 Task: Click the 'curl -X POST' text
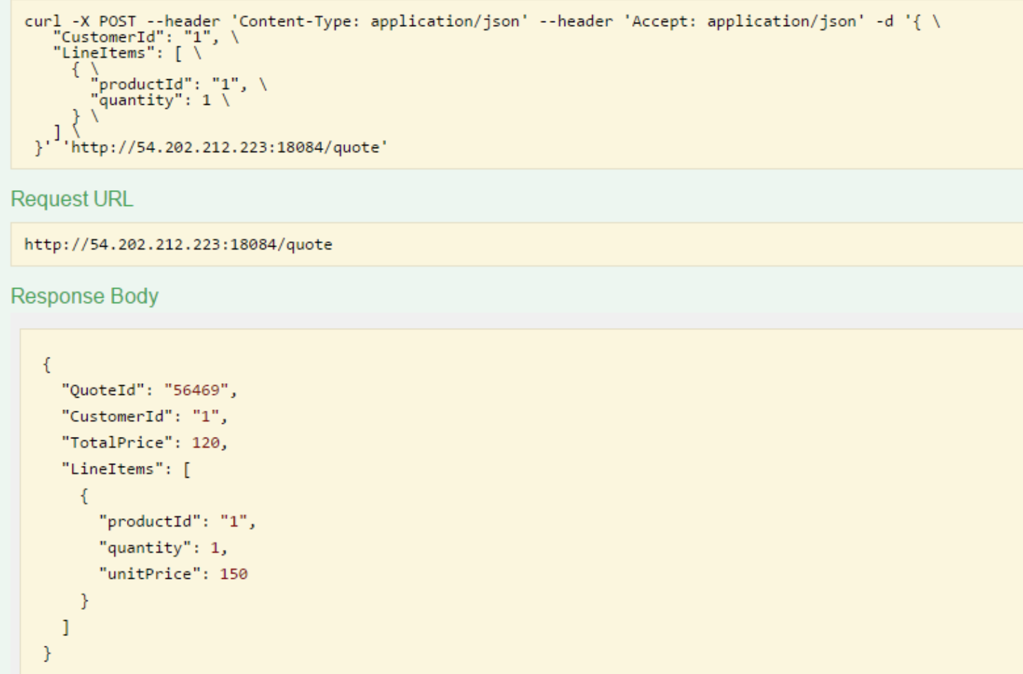(80, 21)
